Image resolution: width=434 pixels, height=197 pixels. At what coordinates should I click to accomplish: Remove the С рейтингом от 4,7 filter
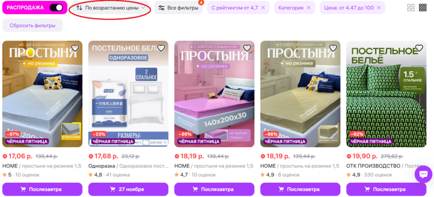click(263, 8)
